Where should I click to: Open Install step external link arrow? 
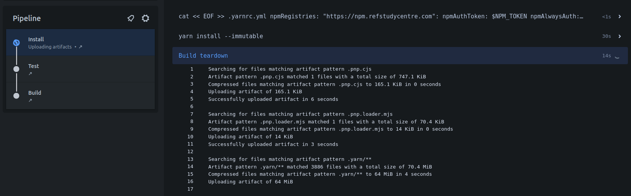[80, 47]
